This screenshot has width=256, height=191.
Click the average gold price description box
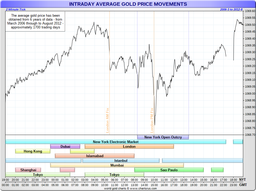[35, 21]
